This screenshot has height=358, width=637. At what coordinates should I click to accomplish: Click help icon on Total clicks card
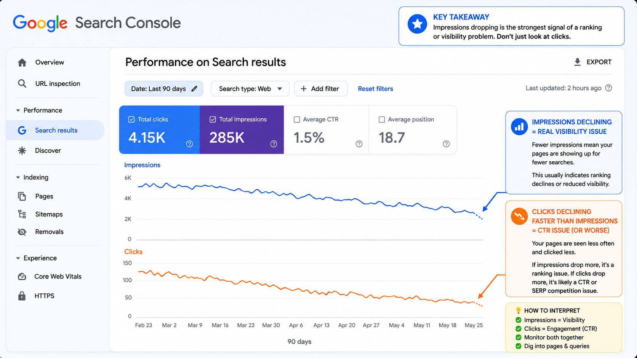pos(189,144)
